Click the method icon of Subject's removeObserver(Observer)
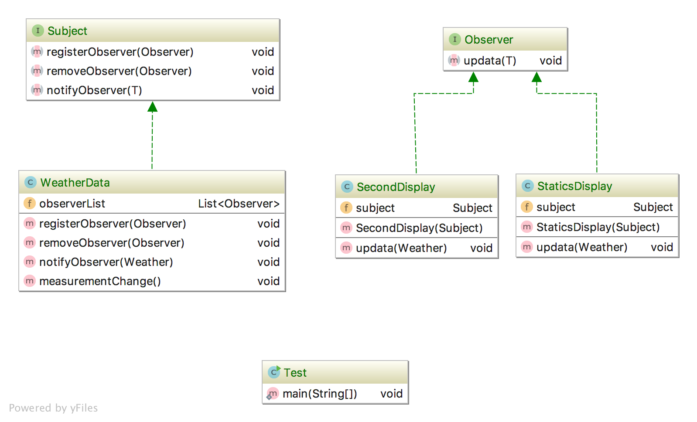Viewport: 697px width, 422px height. pyautogui.click(x=37, y=71)
